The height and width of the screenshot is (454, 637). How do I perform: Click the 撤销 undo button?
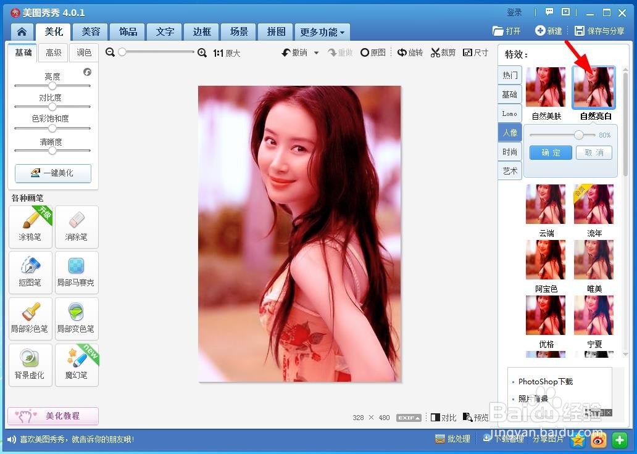tap(294, 53)
